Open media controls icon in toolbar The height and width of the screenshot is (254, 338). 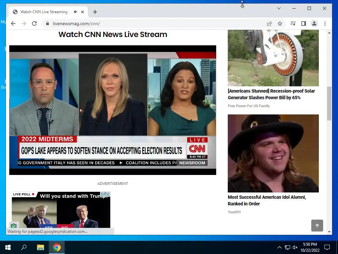point(293,23)
